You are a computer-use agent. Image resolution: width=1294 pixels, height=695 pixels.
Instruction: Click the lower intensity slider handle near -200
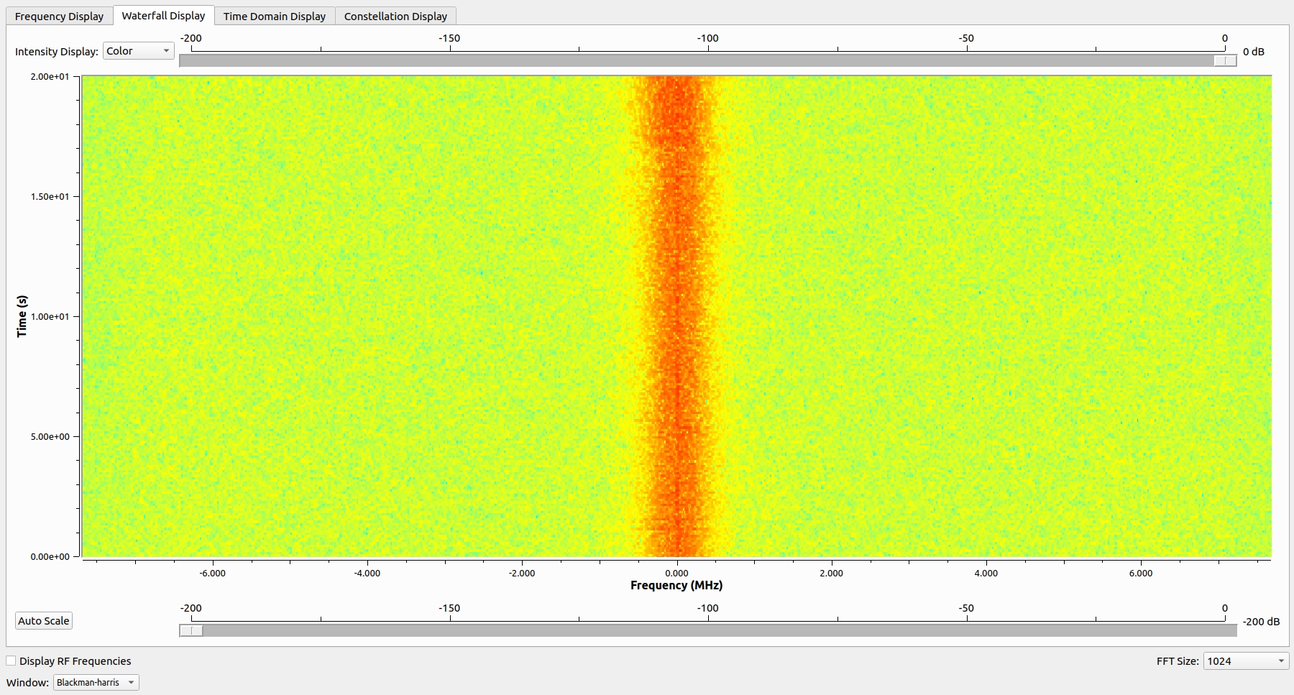coord(191,631)
